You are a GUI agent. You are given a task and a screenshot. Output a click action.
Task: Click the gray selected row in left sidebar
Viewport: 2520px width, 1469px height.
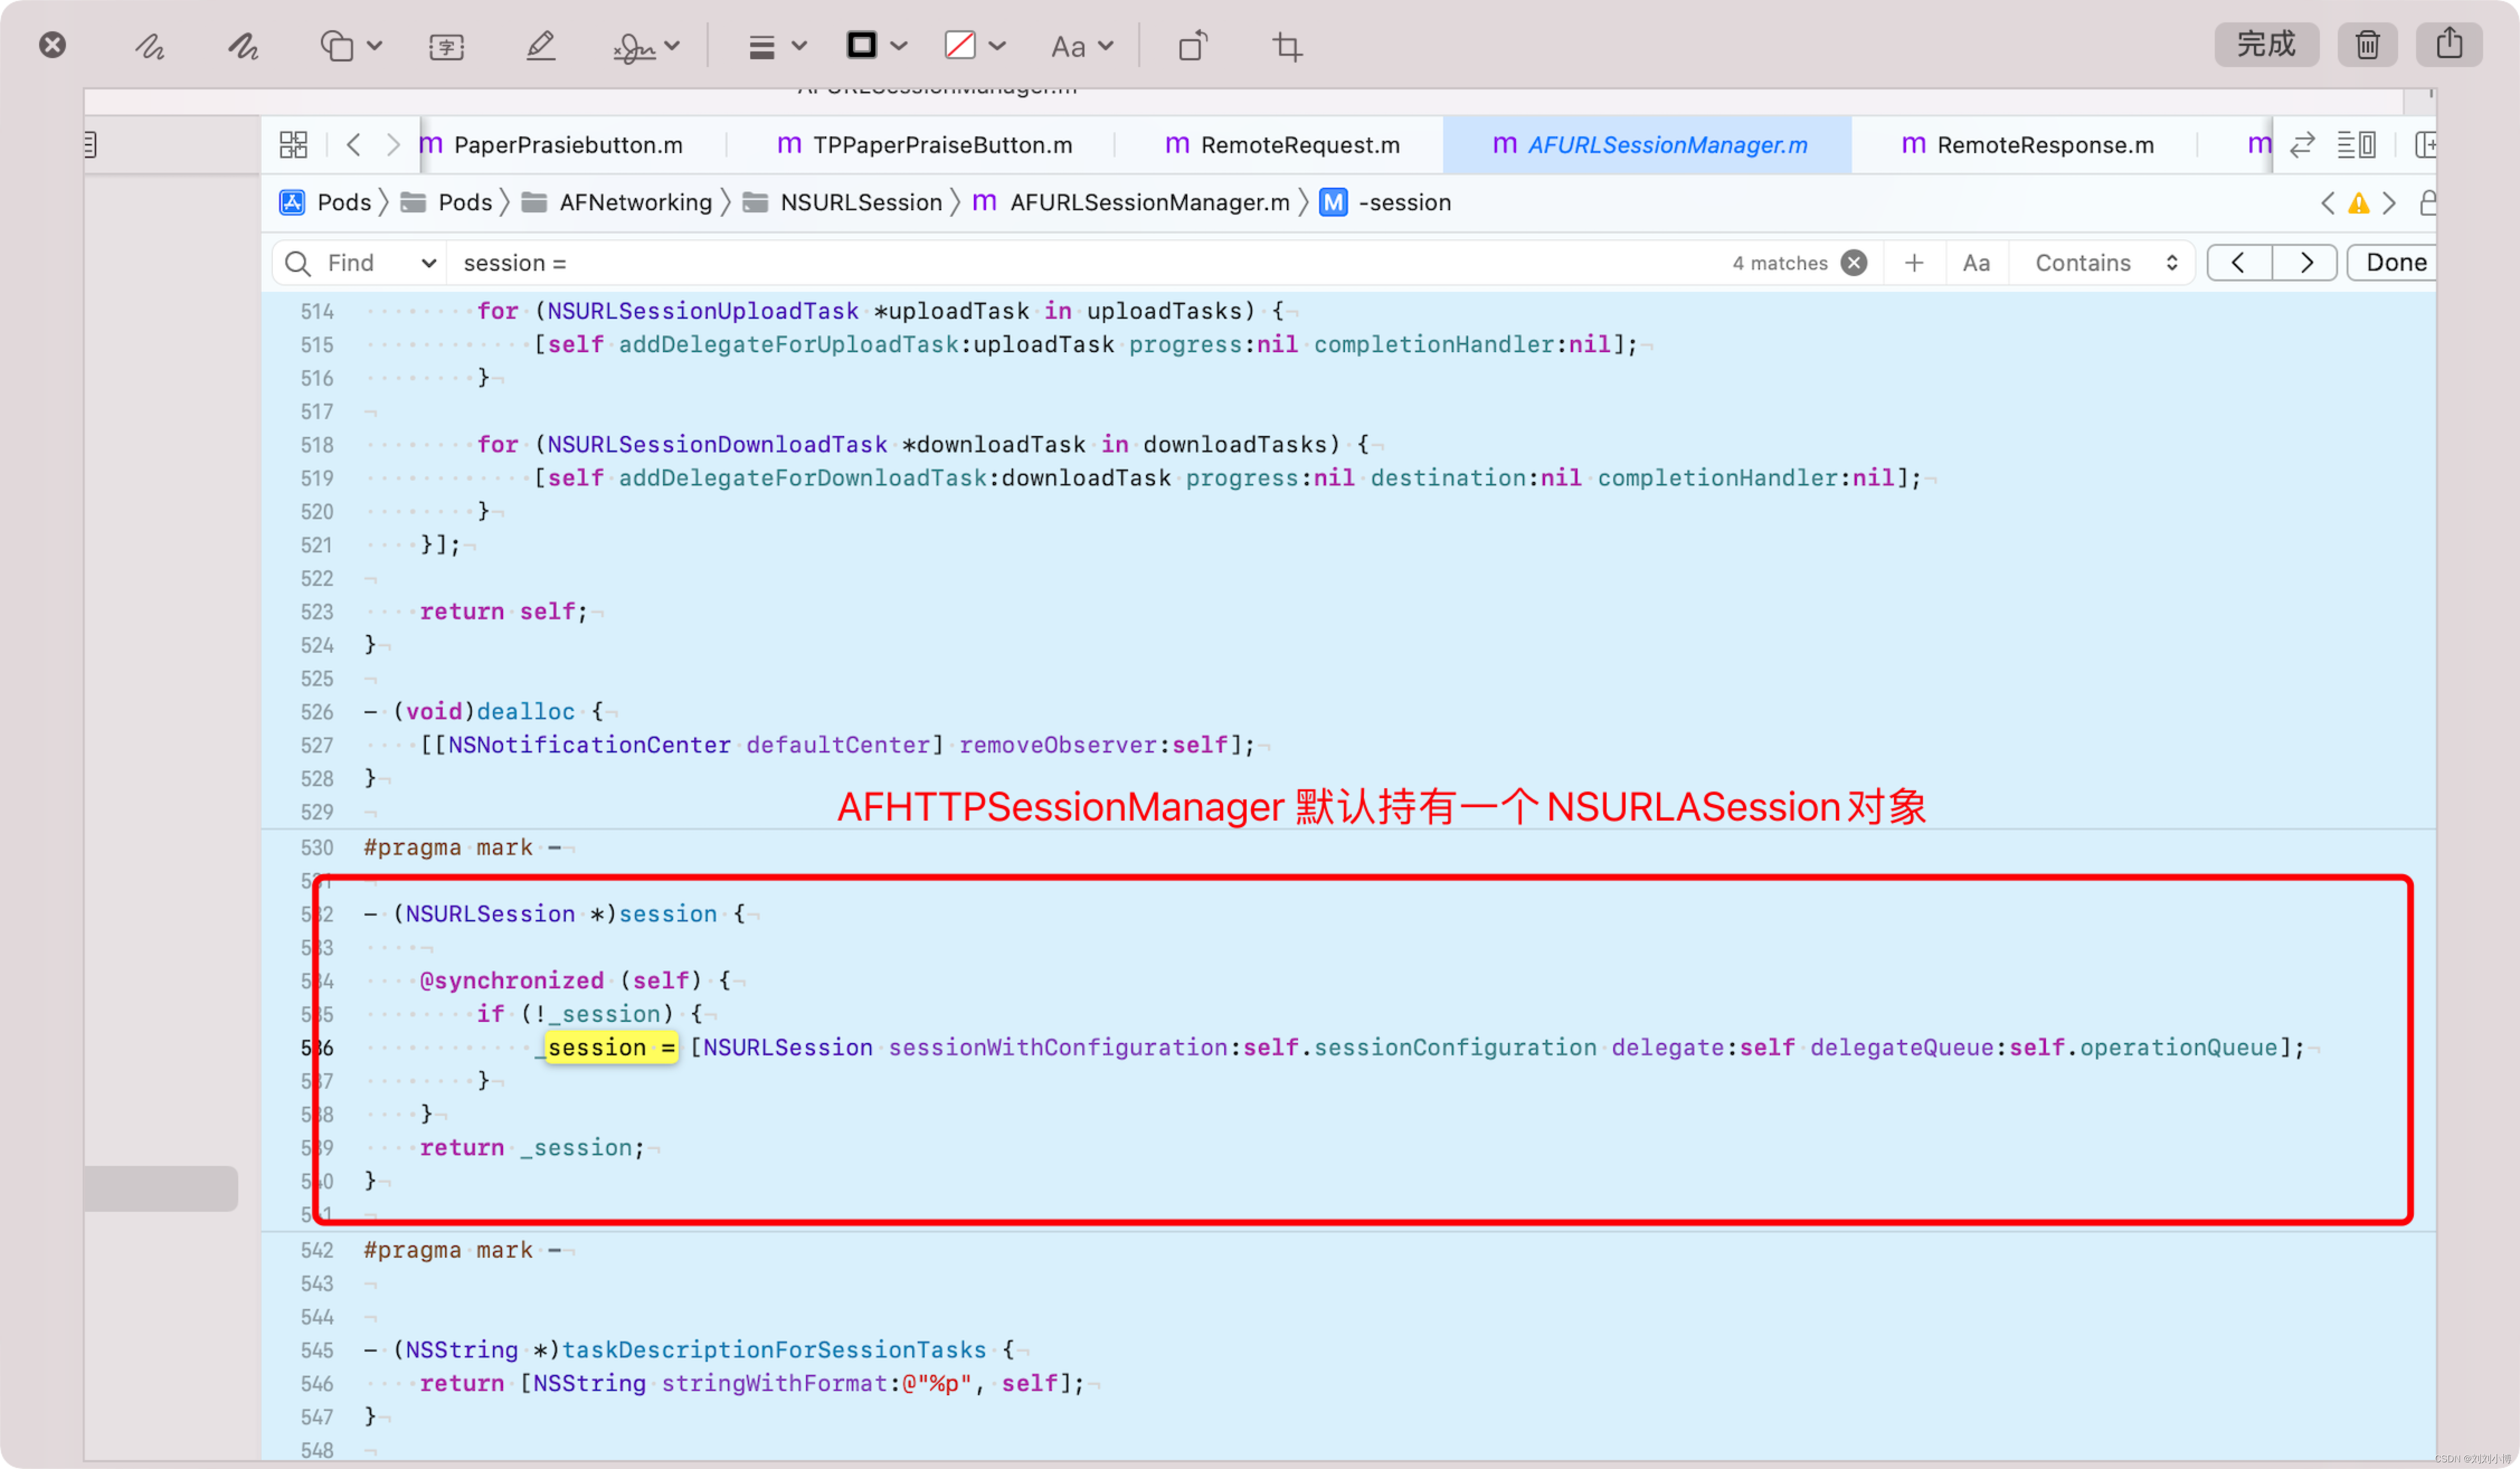[161, 1188]
